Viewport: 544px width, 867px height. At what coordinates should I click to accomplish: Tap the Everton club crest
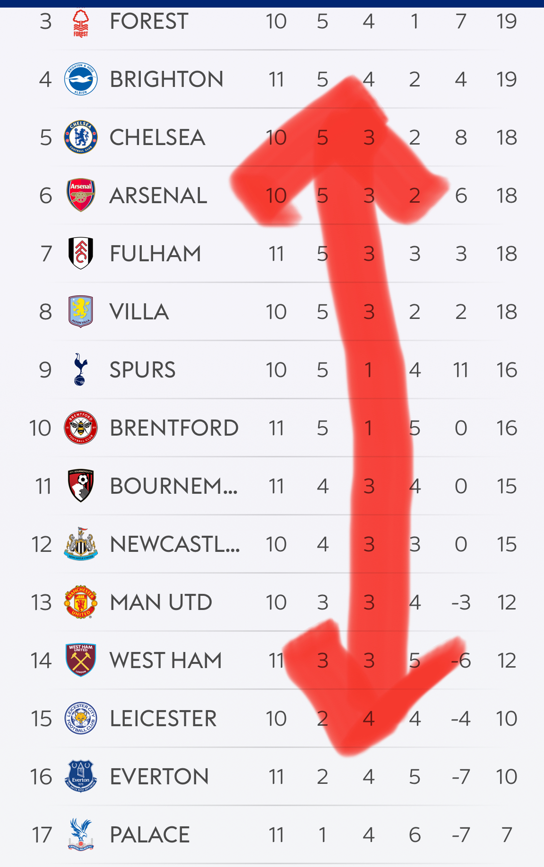[x=81, y=776]
